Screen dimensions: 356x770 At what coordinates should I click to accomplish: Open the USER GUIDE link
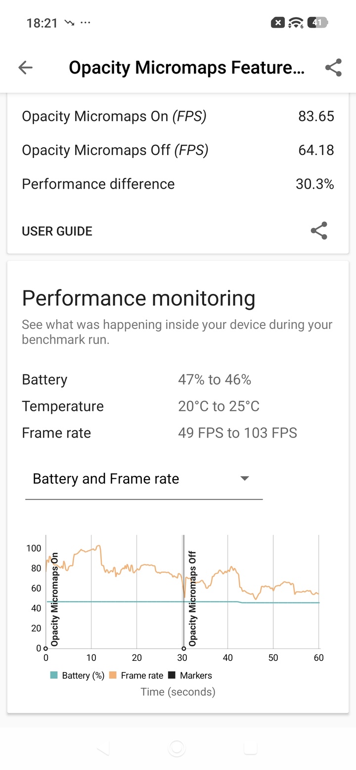pos(57,231)
